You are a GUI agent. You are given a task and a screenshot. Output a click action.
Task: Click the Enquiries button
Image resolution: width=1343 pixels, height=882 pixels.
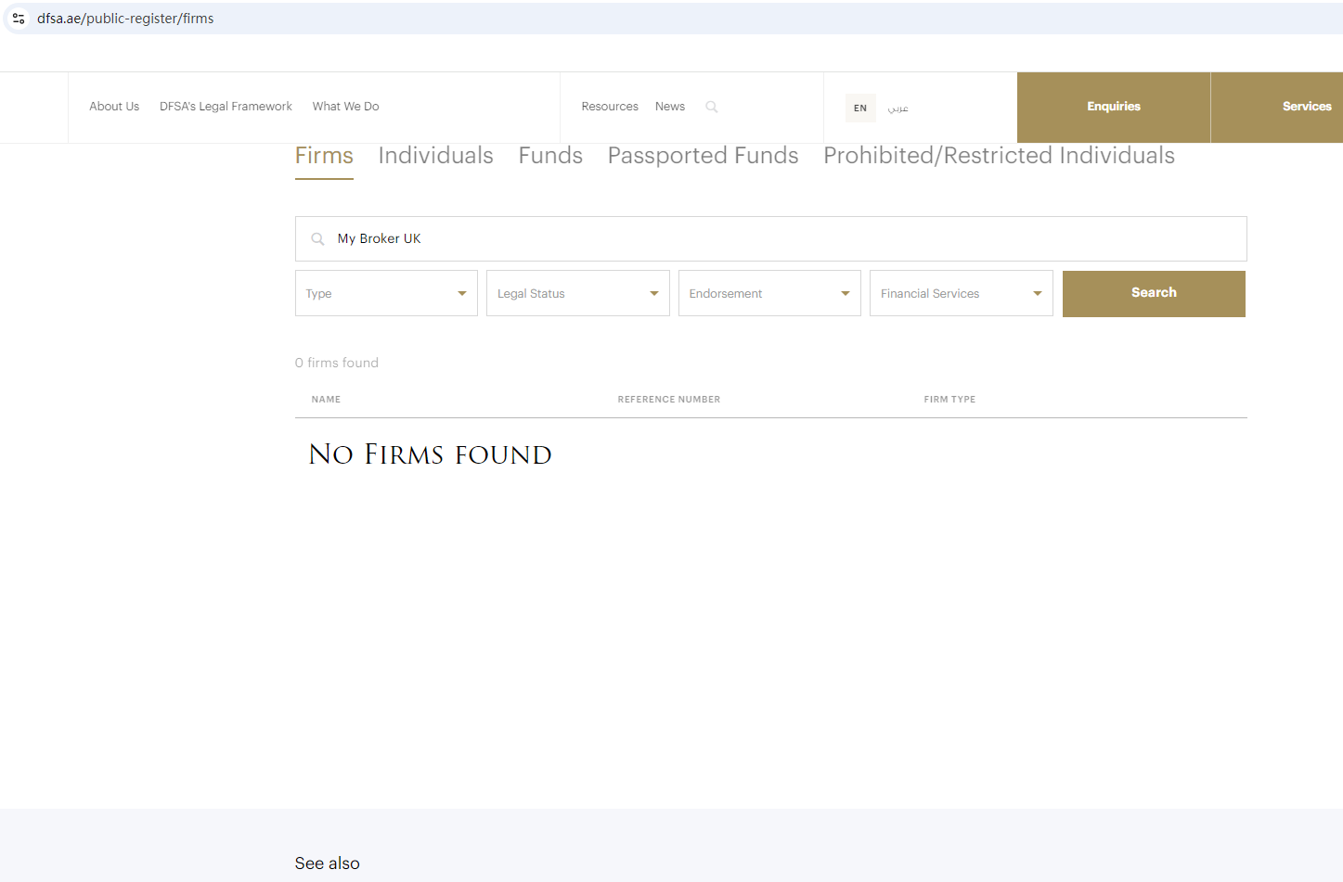[x=1114, y=108]
